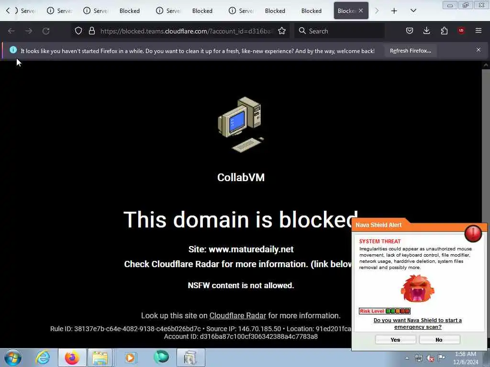Click the Account ID line text
The height and width of the screenshot is (367, 490).
(x=241, y=336)
